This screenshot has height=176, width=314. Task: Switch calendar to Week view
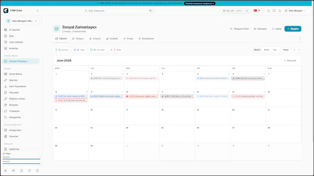tap(267, 50)
